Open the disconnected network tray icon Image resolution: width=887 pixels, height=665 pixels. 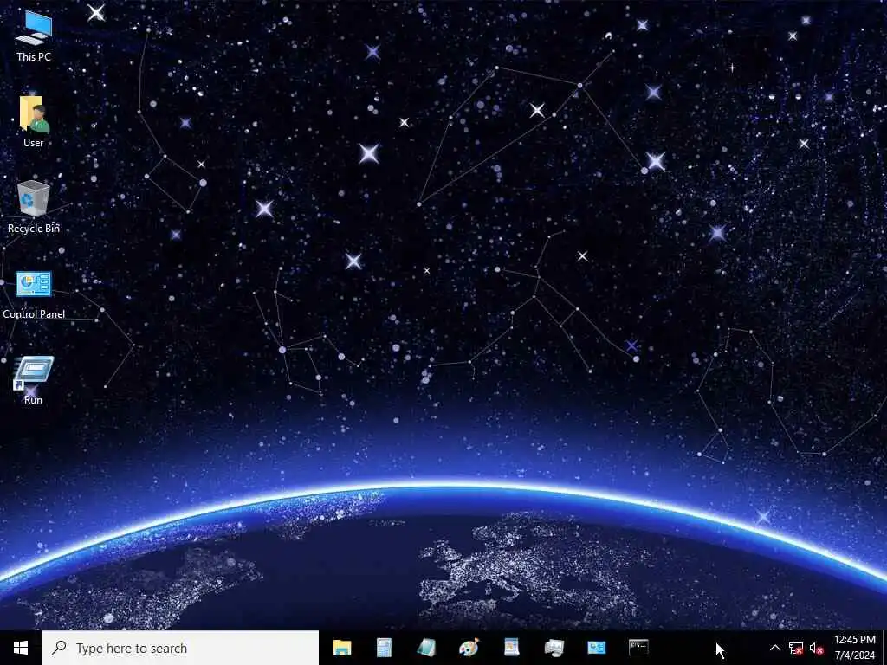pos(796,648)
